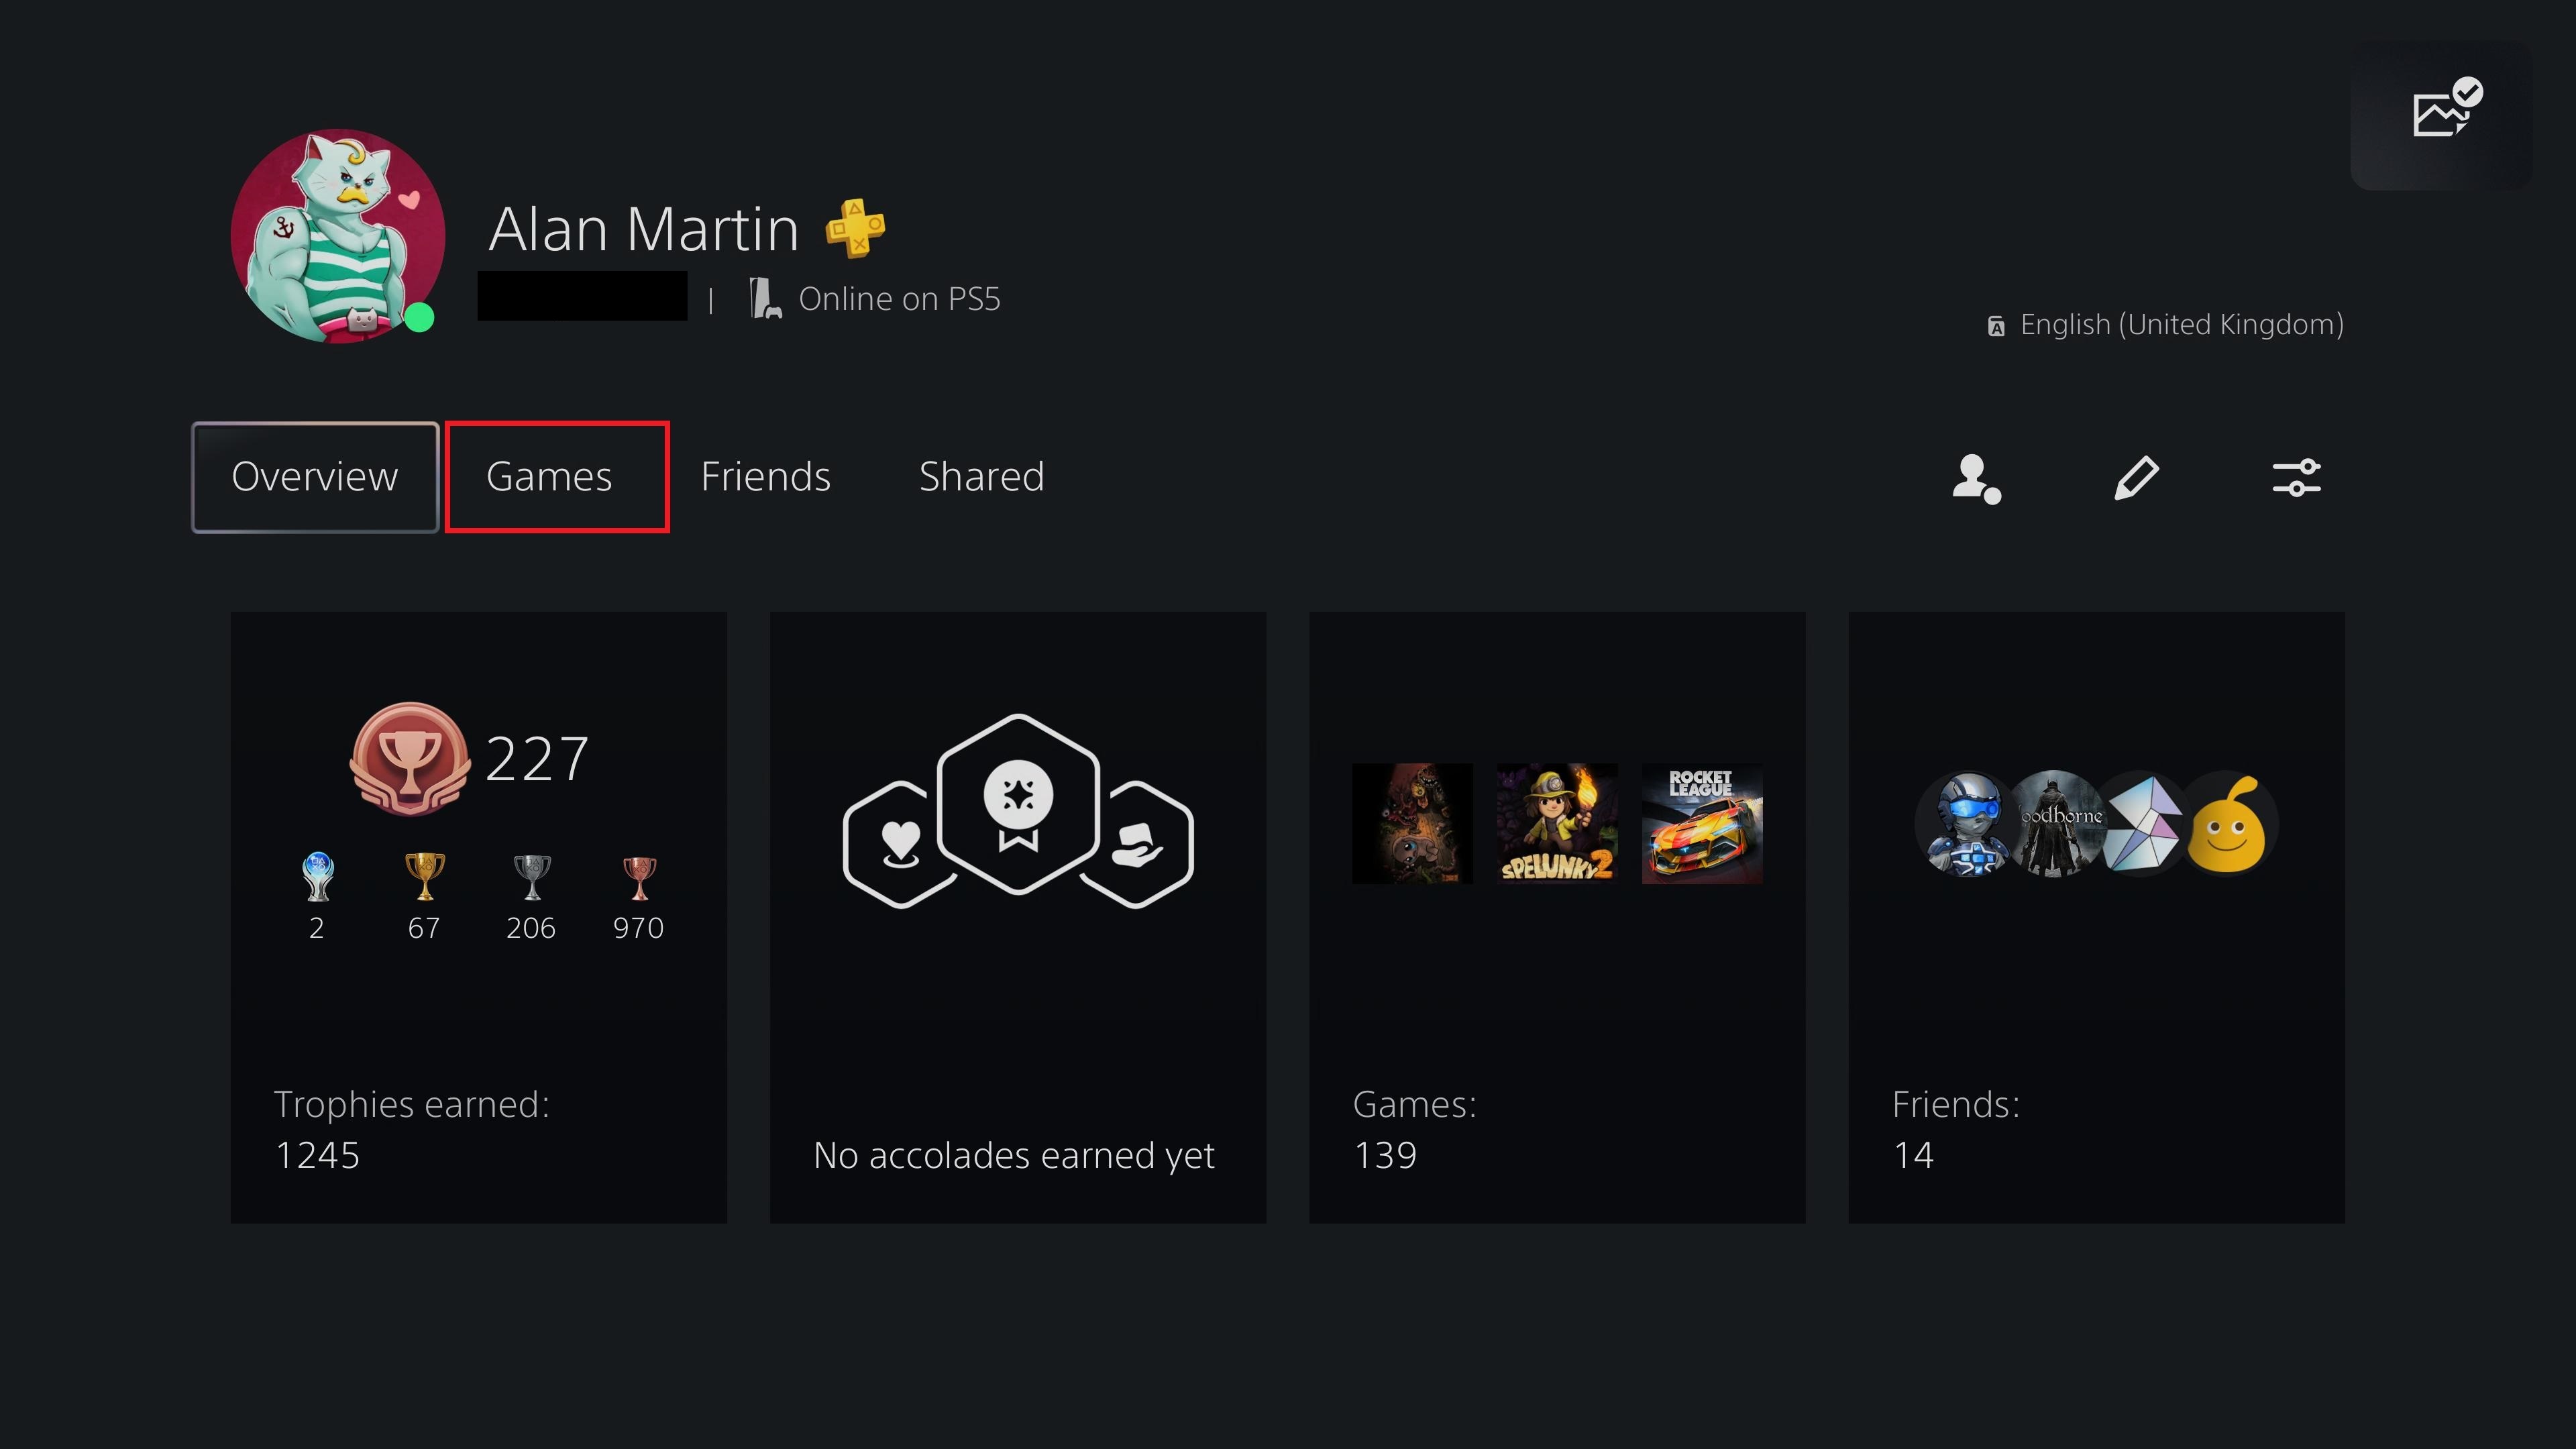Open the Shared tab
Image resolution: width=2576 pixels, height=1449 pixels.
pos(980,476)
